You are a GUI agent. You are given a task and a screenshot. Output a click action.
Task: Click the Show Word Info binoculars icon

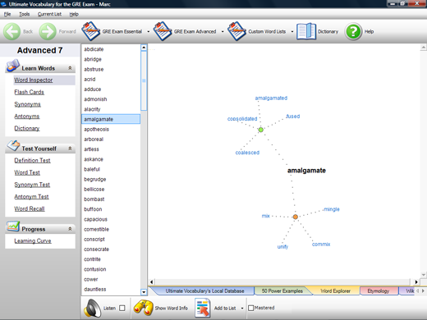[x=143, y=308]
